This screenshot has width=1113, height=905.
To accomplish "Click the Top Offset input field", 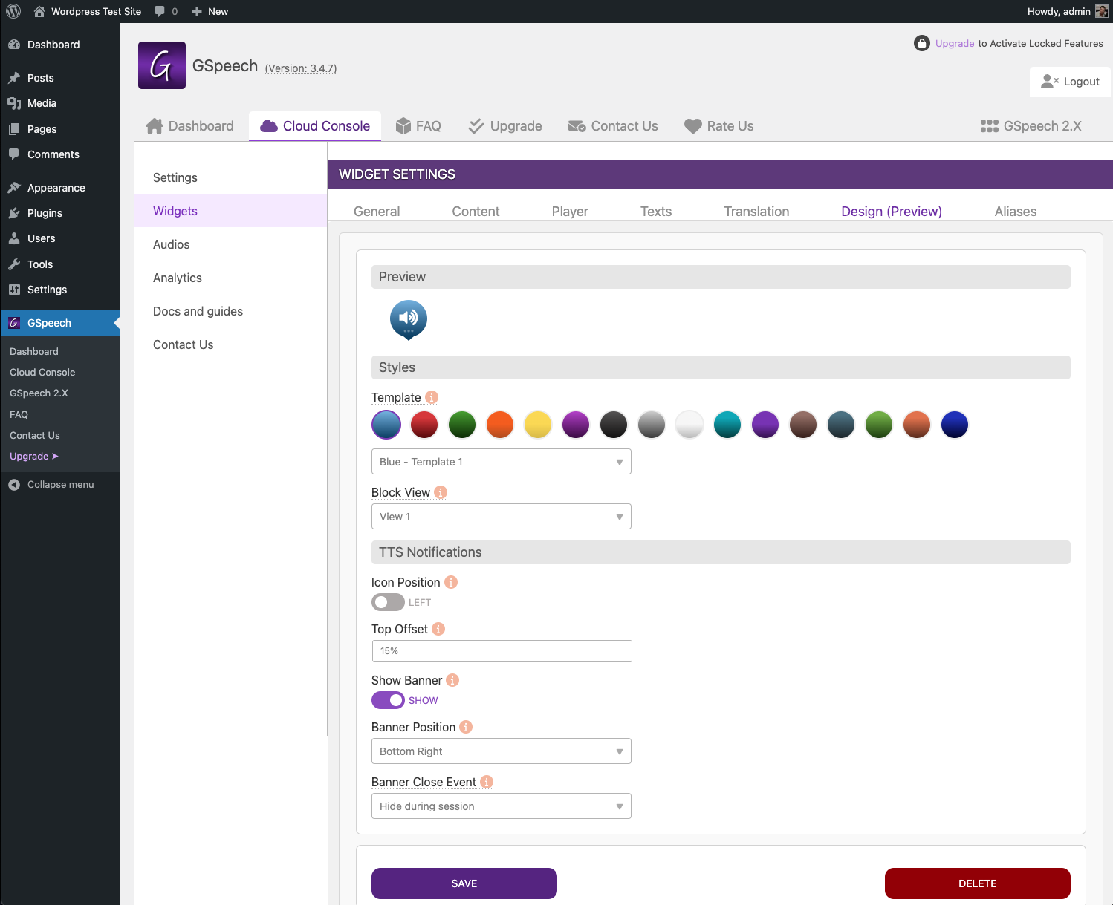I will pyautogui.click(x=502, y=651).
